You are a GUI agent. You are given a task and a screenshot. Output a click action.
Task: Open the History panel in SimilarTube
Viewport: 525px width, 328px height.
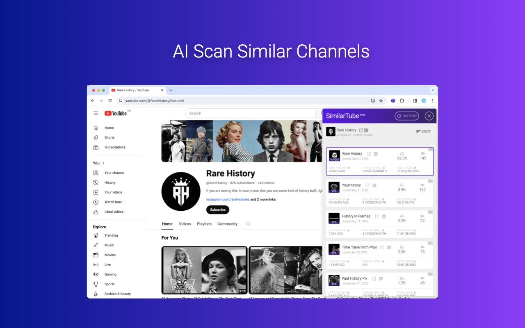coord(406,116)
